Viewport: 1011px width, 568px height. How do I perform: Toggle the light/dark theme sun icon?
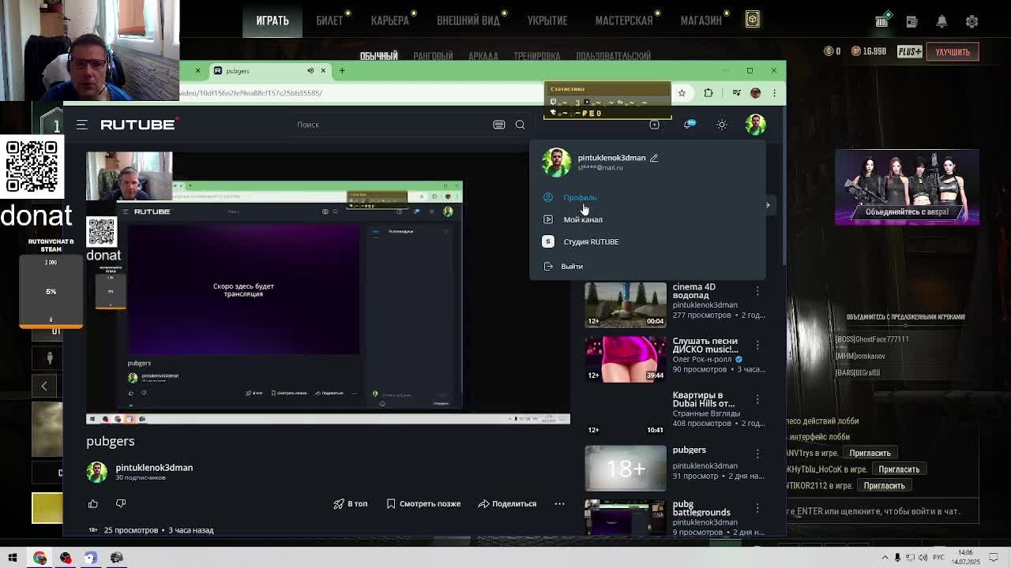[x=722, y=125]
